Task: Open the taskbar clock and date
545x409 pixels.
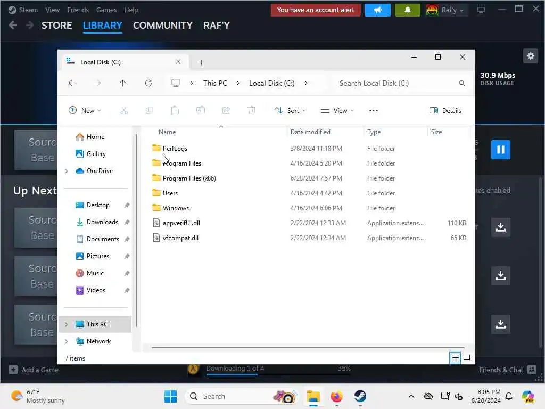Action: click(x=486, y=396)
